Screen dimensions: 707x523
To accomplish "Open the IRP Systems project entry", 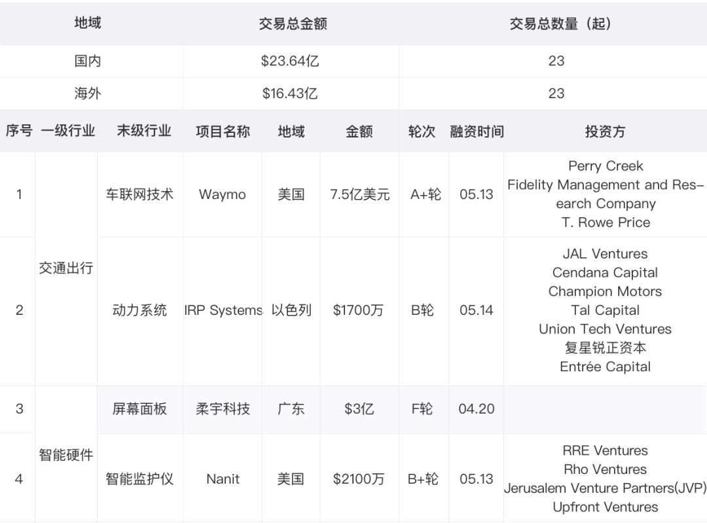I will click(223, 310).
